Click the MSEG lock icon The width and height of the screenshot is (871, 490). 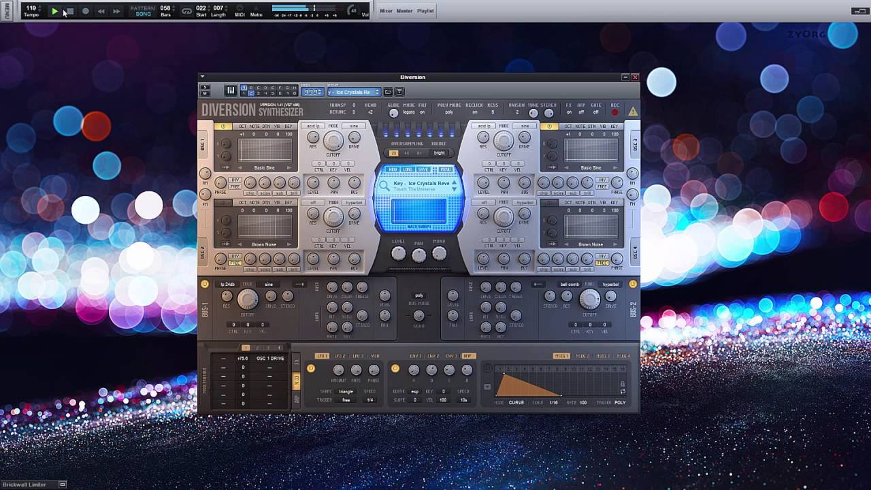click(x=622, y=384)
